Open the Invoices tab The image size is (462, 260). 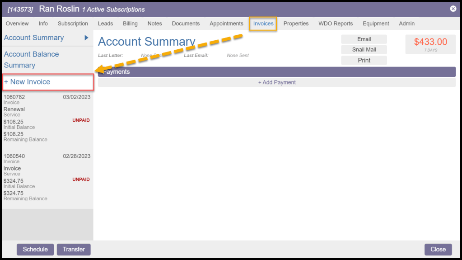tap(263, 24)
